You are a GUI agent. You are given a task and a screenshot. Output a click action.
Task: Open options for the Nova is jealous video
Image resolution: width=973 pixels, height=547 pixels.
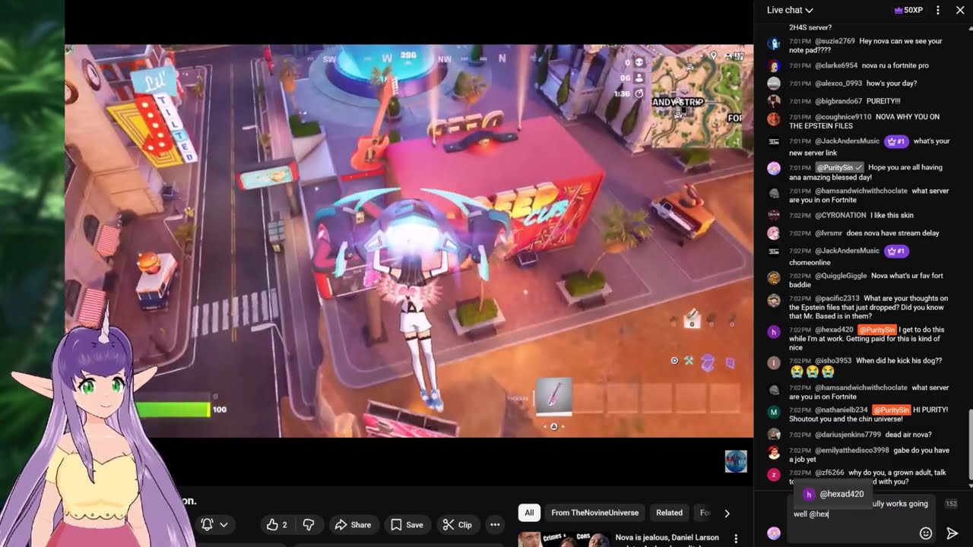735,539
